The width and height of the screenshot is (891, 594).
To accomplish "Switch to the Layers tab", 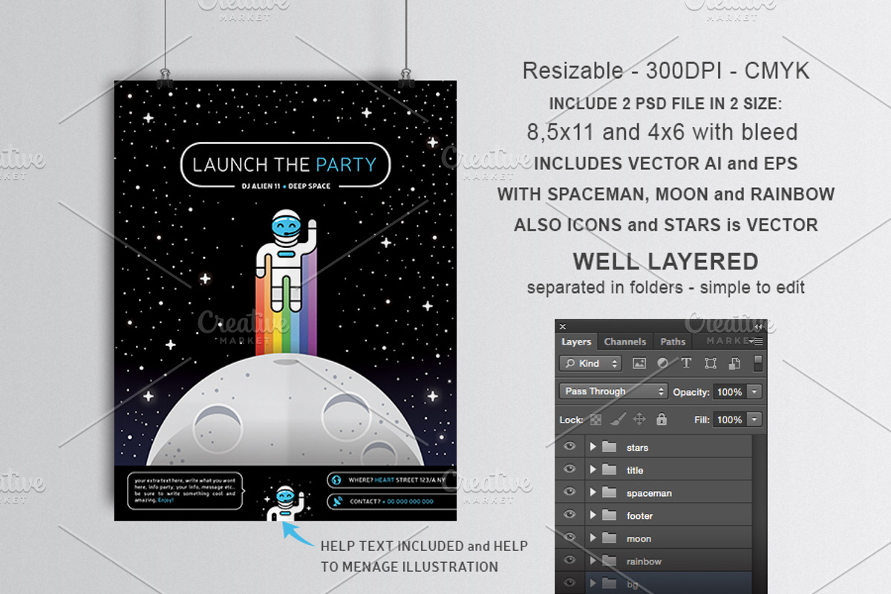I will click(x=576, y=342).
